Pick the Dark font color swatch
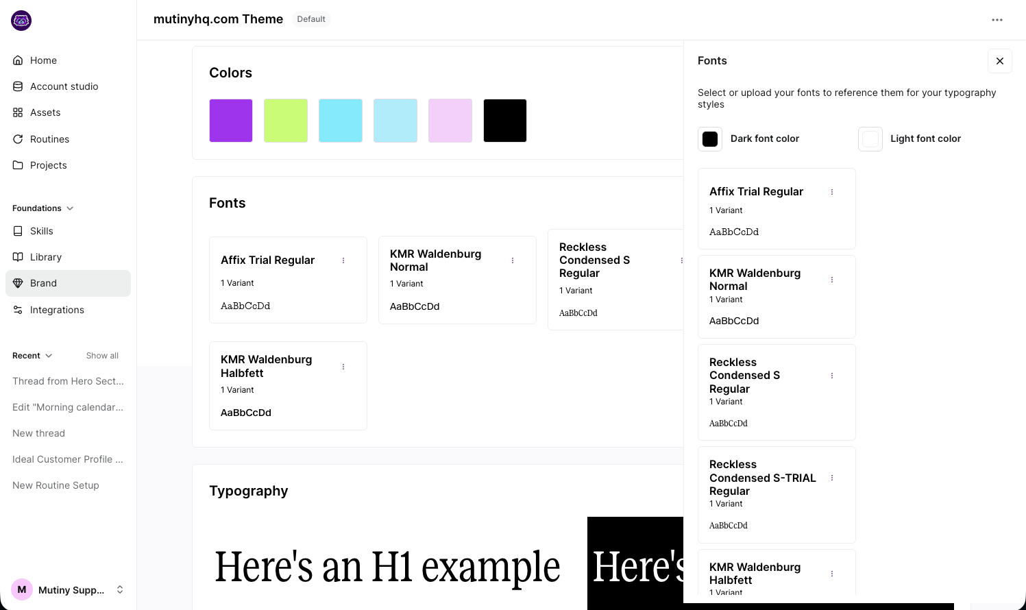The image size is (1026, 610). [710, 139]
